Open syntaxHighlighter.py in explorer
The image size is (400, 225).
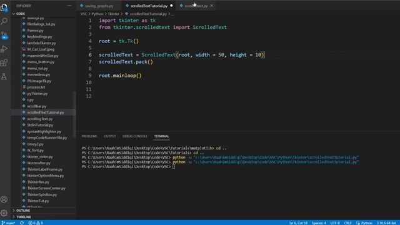(44, 131)
